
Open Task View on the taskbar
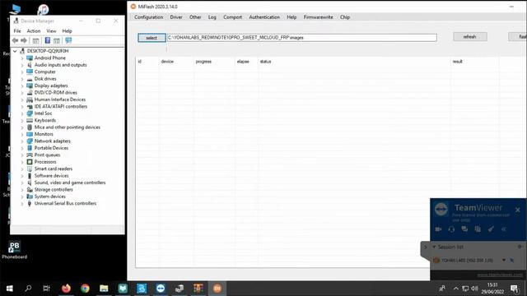coord(46,289)
